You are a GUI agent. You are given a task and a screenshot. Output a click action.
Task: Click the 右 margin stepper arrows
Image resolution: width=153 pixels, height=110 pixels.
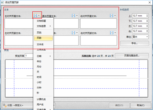[147, 31]
